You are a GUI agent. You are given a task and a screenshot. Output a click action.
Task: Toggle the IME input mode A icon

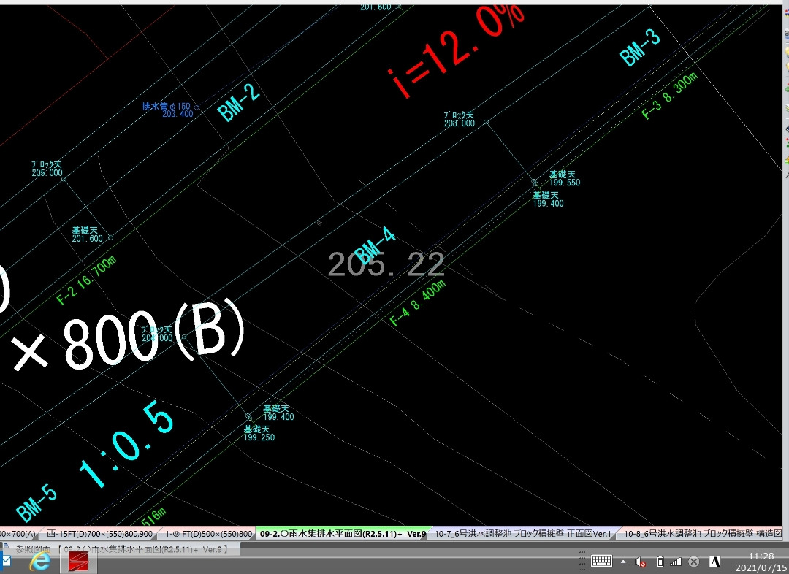(715, 562)
